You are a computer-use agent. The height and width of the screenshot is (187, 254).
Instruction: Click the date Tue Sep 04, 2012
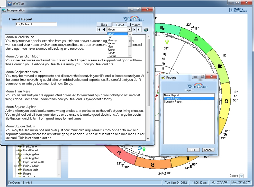(x=176, y=183)
